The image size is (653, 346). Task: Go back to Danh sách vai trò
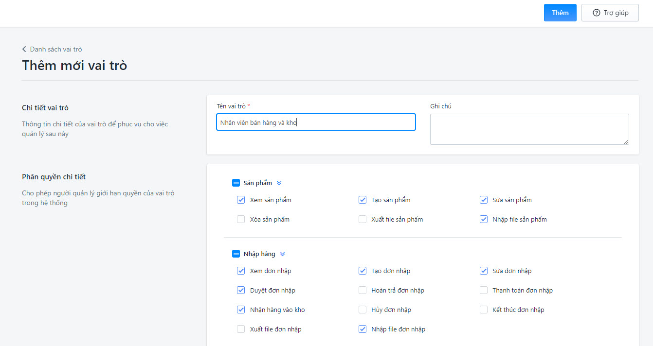[55, 49]
